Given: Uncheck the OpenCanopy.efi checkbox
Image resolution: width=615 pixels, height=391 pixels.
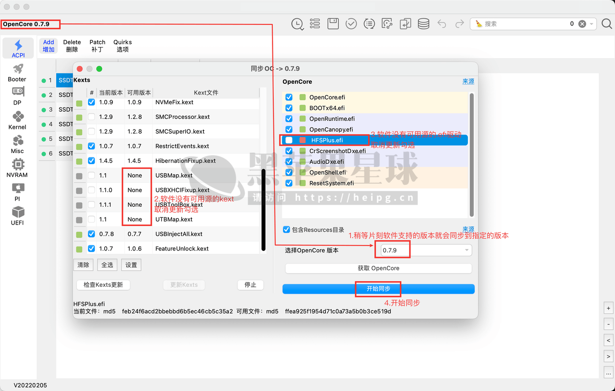Looking at the screenshot, I should tap(289, 130).
